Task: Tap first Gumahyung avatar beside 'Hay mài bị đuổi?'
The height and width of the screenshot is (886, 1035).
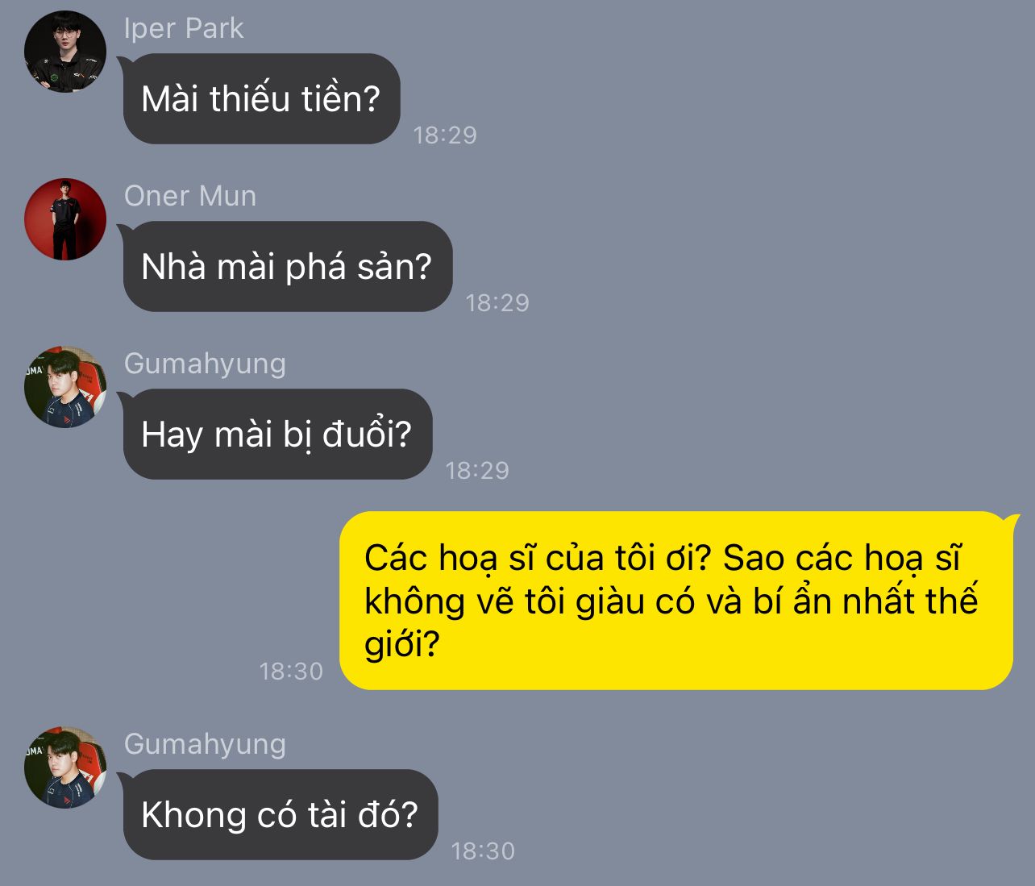Action: click(x=65, y=387)
